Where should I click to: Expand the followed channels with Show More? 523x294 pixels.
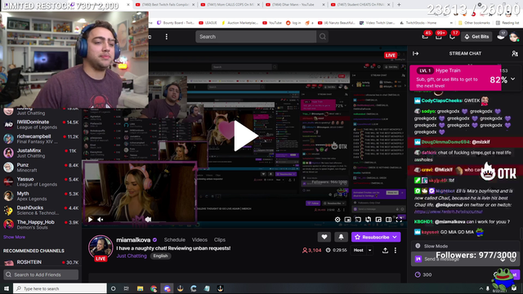(x=14, y=237)
